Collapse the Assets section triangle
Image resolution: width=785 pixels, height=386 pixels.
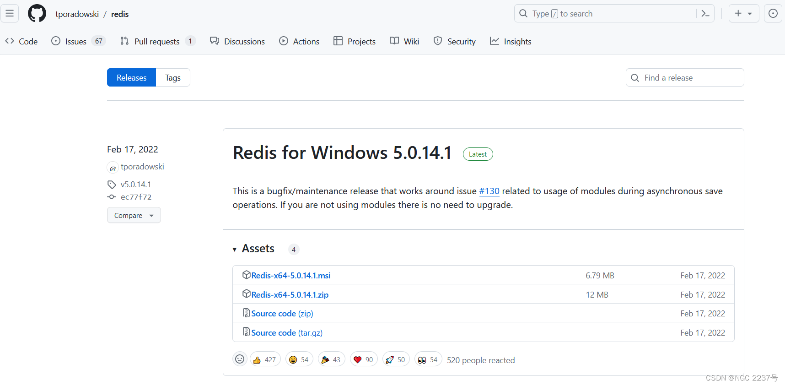(x=235, y=250)
